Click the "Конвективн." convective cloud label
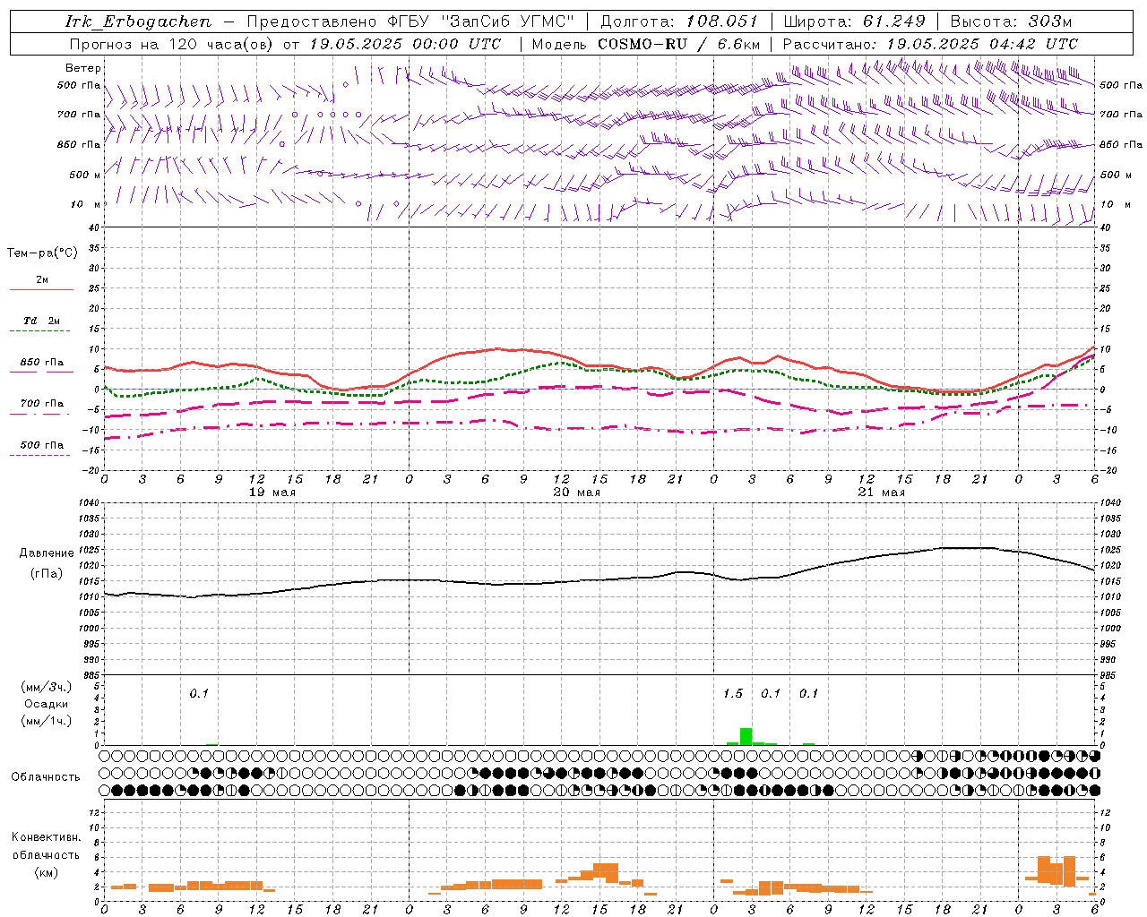The width and height of the screenshot is (1147, 917). [x=47, y=837]
